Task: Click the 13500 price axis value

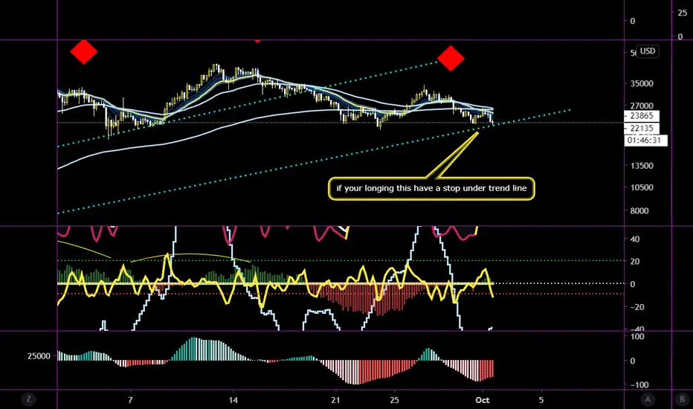Action: tap(642, 166)
